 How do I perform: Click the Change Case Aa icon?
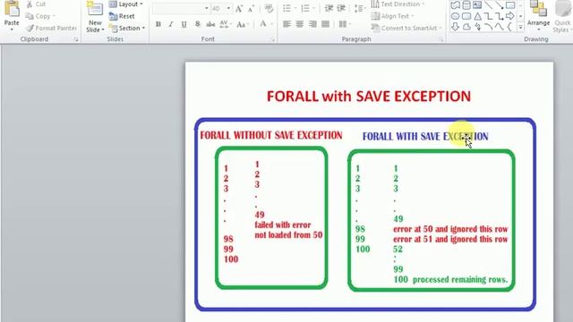tap(241, 24)
